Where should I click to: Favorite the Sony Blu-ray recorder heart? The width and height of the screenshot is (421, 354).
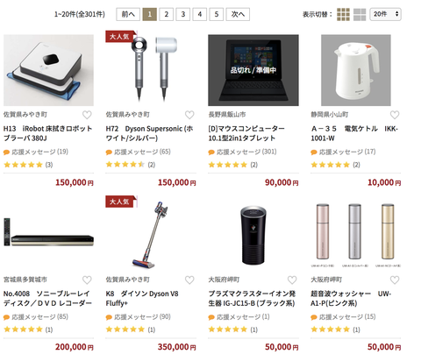[87, 280]
